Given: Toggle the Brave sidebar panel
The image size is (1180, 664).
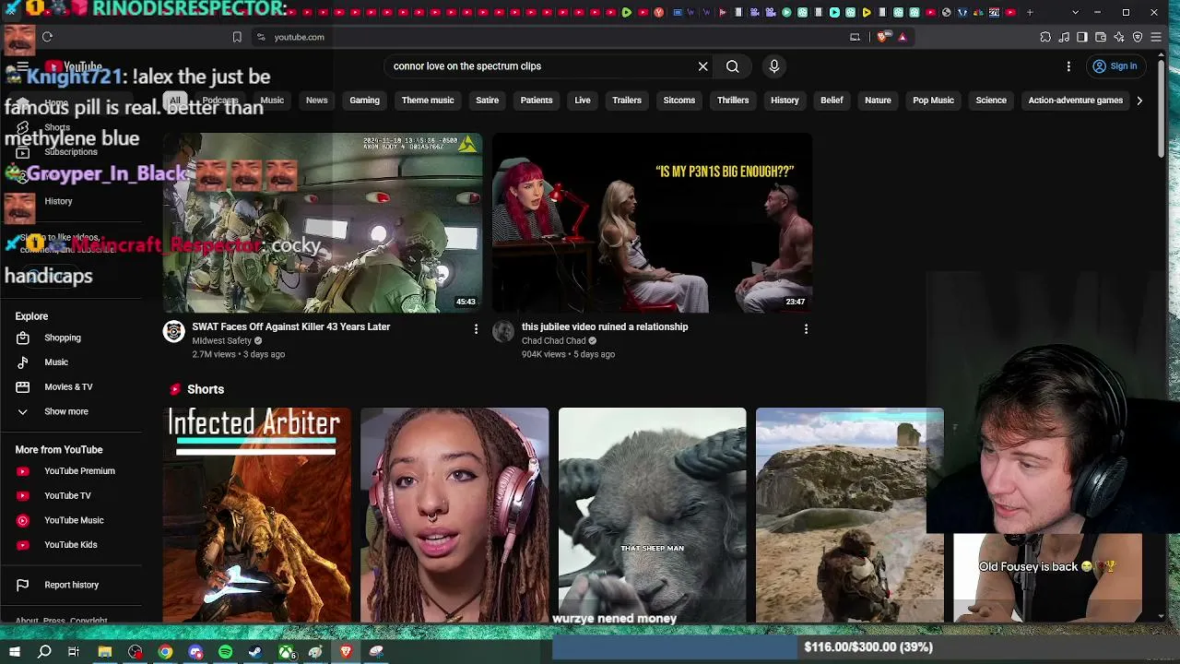Looking at the screenshot, I should click(x=1082, y=37).
